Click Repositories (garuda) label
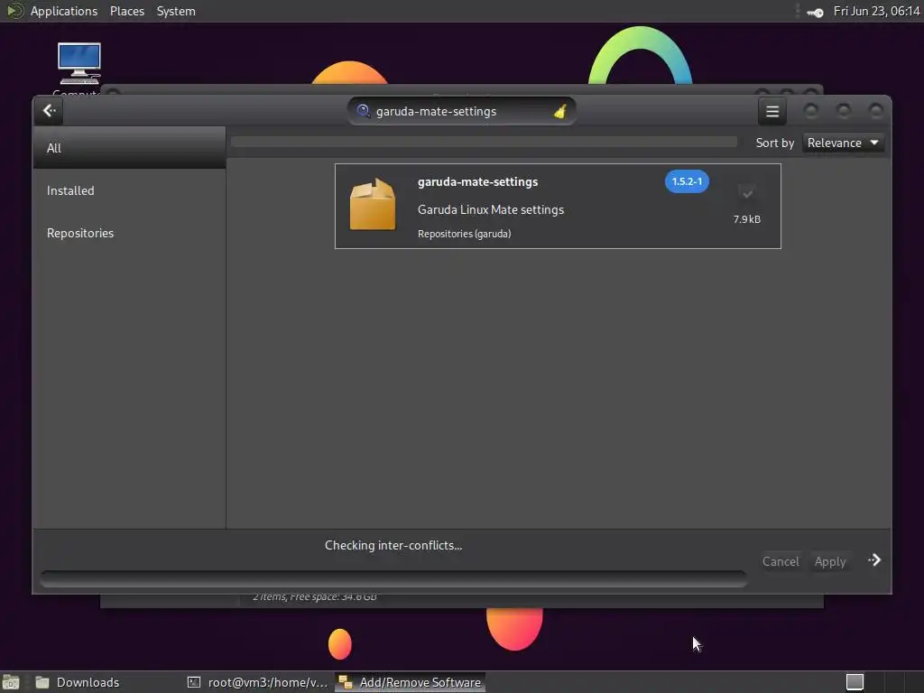This screenshot has width=924, height=693. 464,234
